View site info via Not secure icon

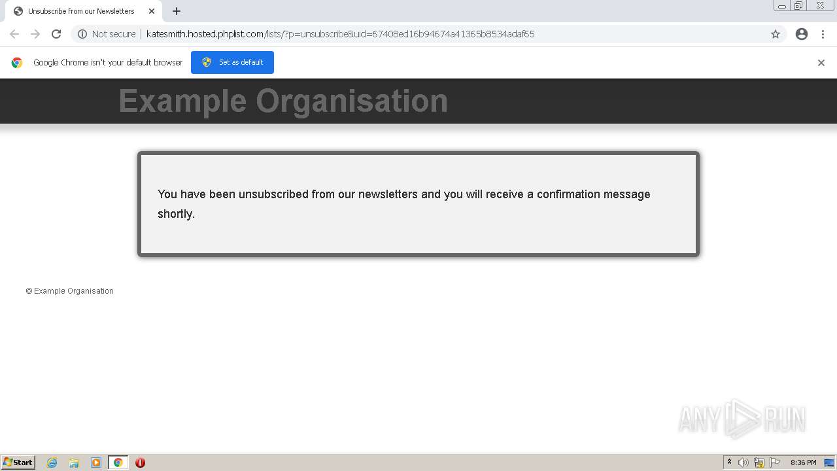[x=82, y=34]
